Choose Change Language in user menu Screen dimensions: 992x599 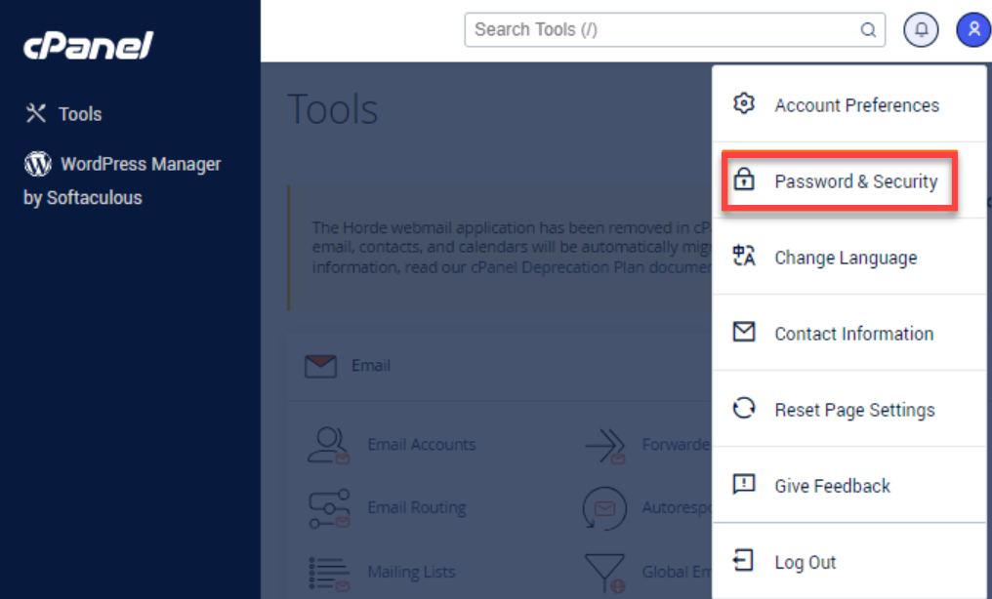click(x=846, y=258)
